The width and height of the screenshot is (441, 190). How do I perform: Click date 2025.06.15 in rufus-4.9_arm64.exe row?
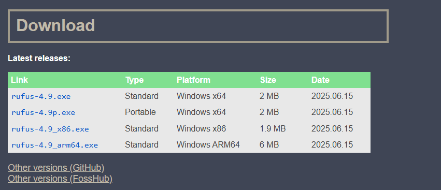(332, 145)
